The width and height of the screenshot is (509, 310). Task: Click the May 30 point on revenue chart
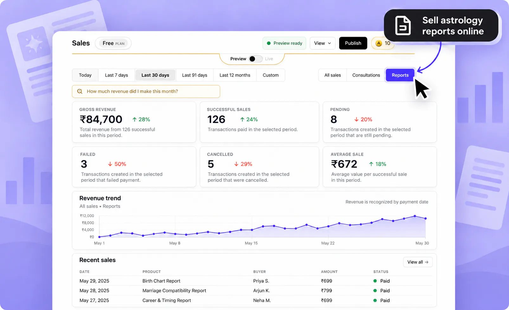(x=426, y=218)
